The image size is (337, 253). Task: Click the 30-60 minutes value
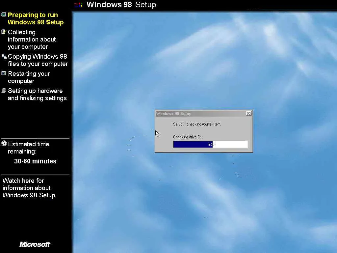[x=35, y=161]
